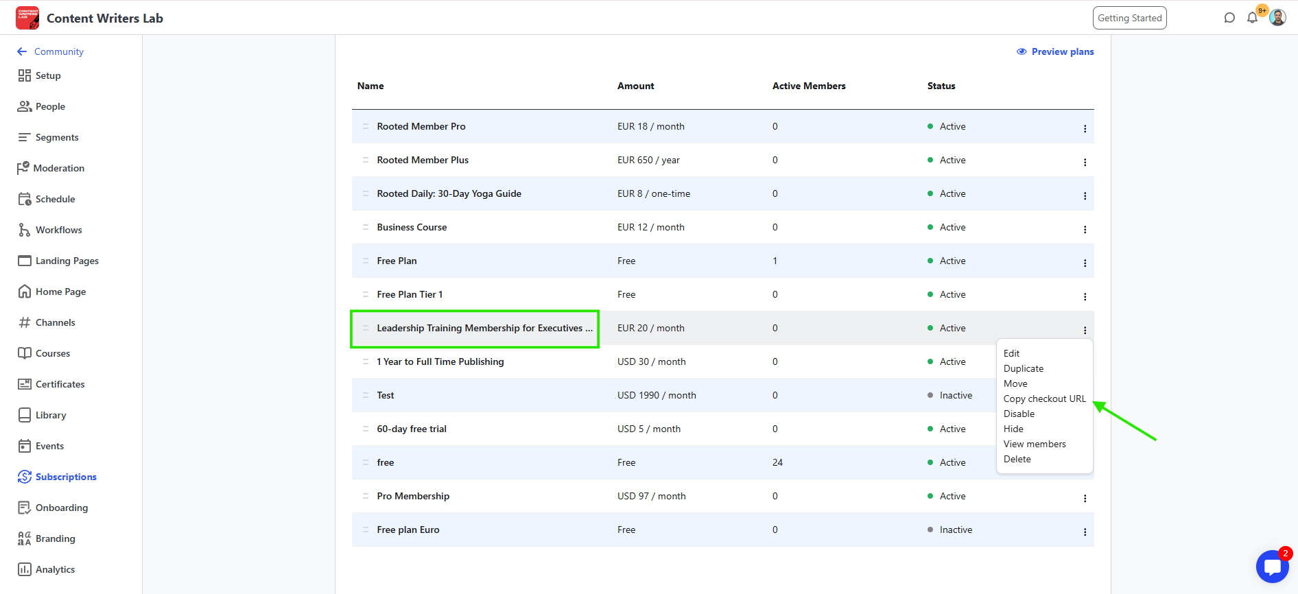
Task: Open options menu for Free plan Euro
Action: (x=1085, y=532)
